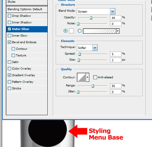The width and height of the screenshot is (152, 147).
Task: Select the gradient radio button
Action: [79, 31]
